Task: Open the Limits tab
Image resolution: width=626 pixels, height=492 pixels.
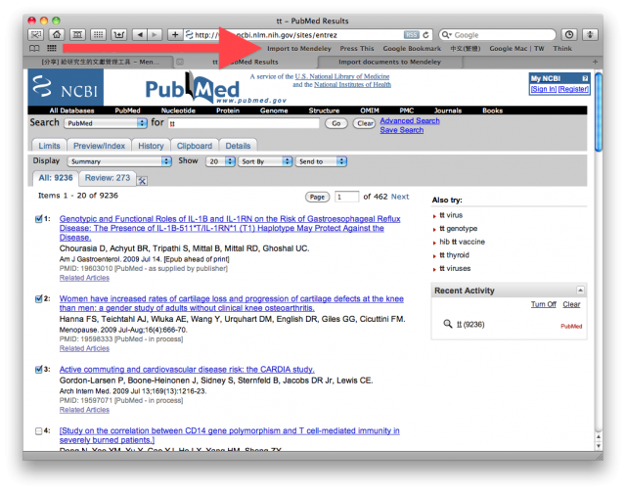Action: [49, 146]
